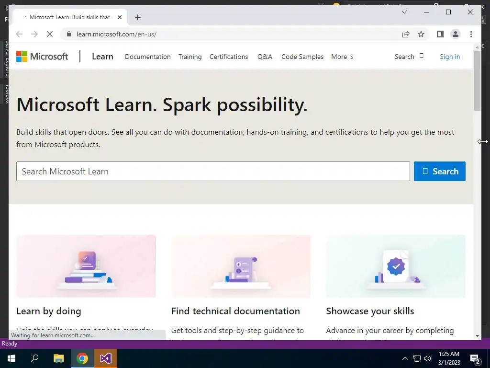
Task: Bookmark this page with the star icon
Action: [421, 34]
